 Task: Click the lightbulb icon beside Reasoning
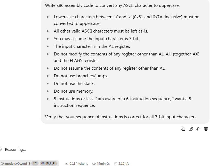point(1,149)
